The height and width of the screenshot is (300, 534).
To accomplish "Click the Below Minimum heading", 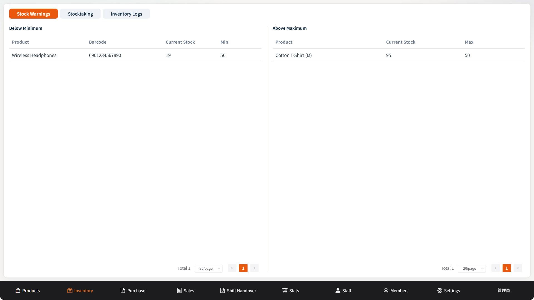I will point(26,28).
